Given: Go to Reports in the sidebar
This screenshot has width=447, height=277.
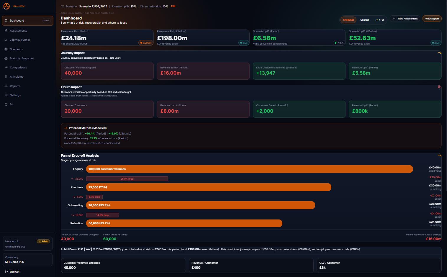Looking at the screenshot, I should click(x=15, y=86).
